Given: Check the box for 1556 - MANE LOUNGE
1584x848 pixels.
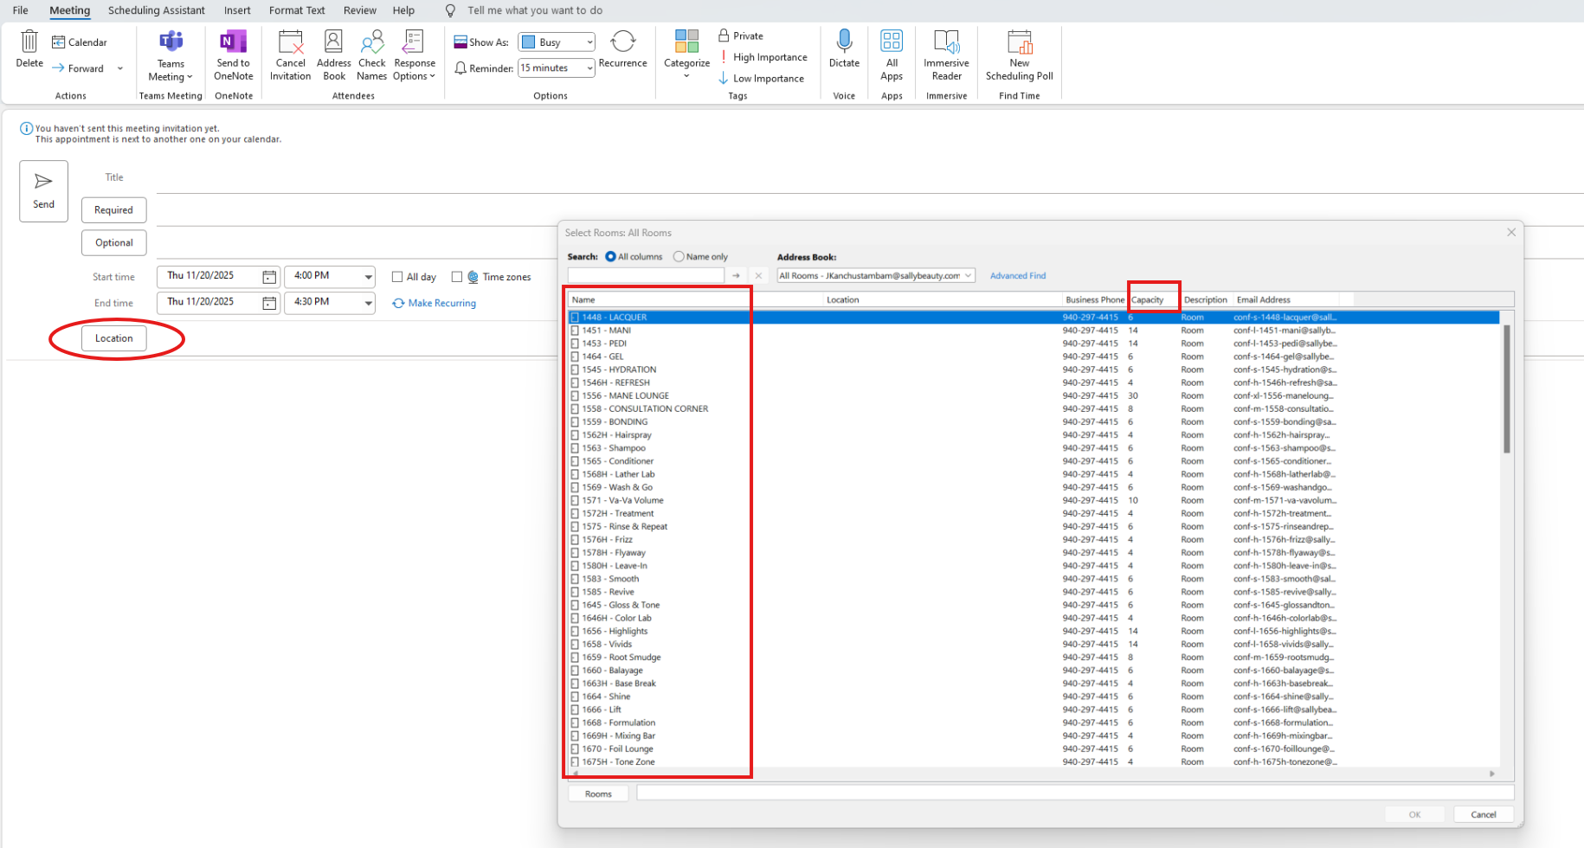Looking at the screenshot, I should click(x=575, y=395).
